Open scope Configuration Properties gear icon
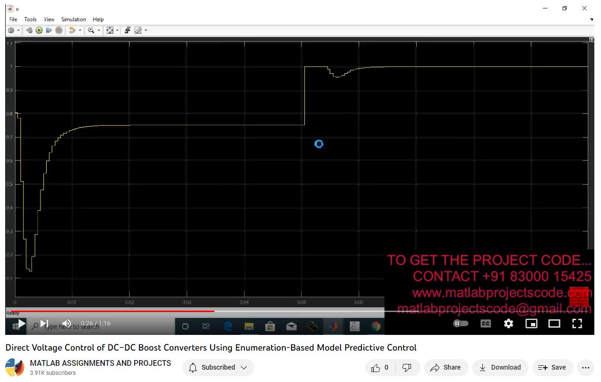The width and height of the screenshot is (601, 382). click(x=11, y=30)
